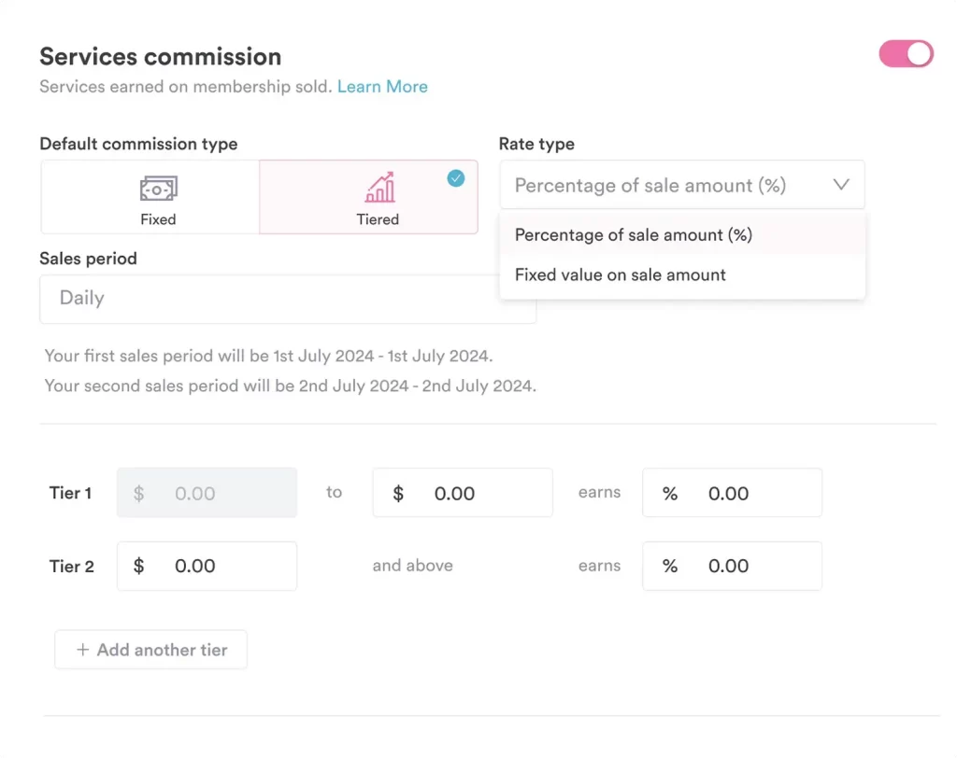This screenshot has height=758, width=957.
Task: Click the Fixed commission banknote icon
Action: 158,189
